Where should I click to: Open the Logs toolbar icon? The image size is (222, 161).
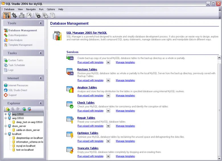[x=53, y=15]
